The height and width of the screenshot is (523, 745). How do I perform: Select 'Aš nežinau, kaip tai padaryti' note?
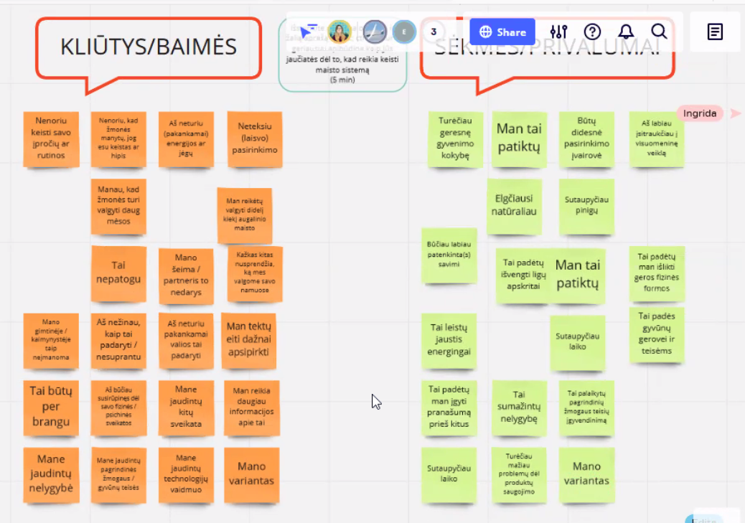coord(118,340)
